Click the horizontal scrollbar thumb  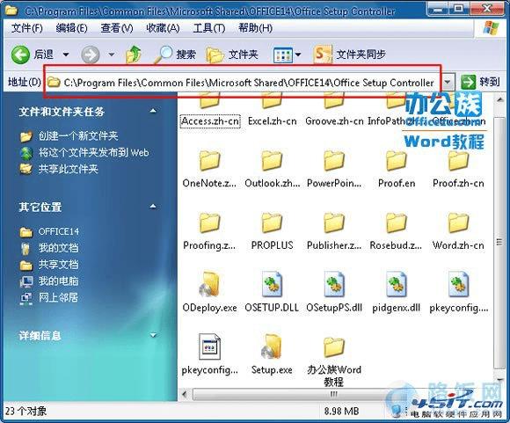(x=333, y=395)
